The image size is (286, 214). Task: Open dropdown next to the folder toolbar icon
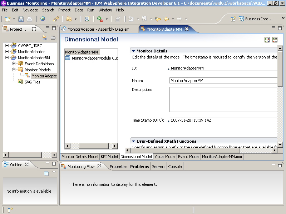point(75,19)
